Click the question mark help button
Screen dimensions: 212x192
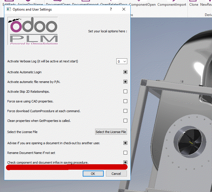(111, 9)
